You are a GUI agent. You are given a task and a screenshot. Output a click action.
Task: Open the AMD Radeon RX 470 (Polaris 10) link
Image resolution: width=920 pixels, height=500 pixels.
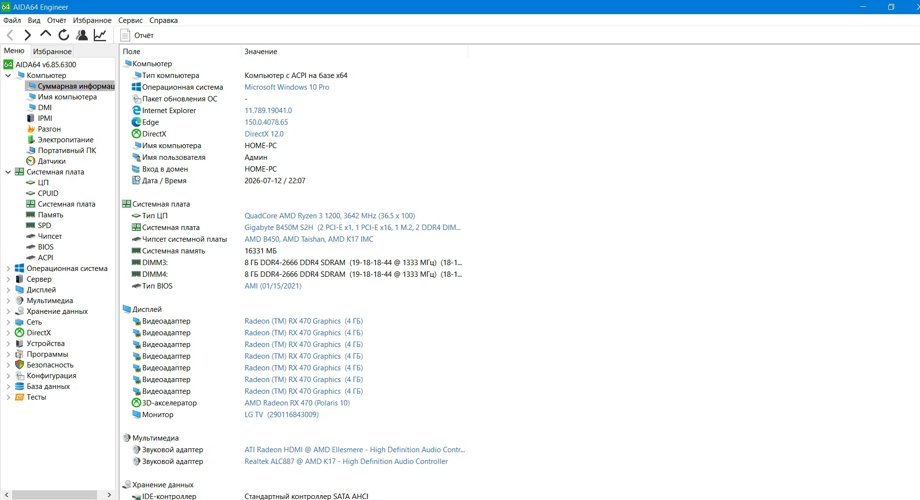point(297,403)
